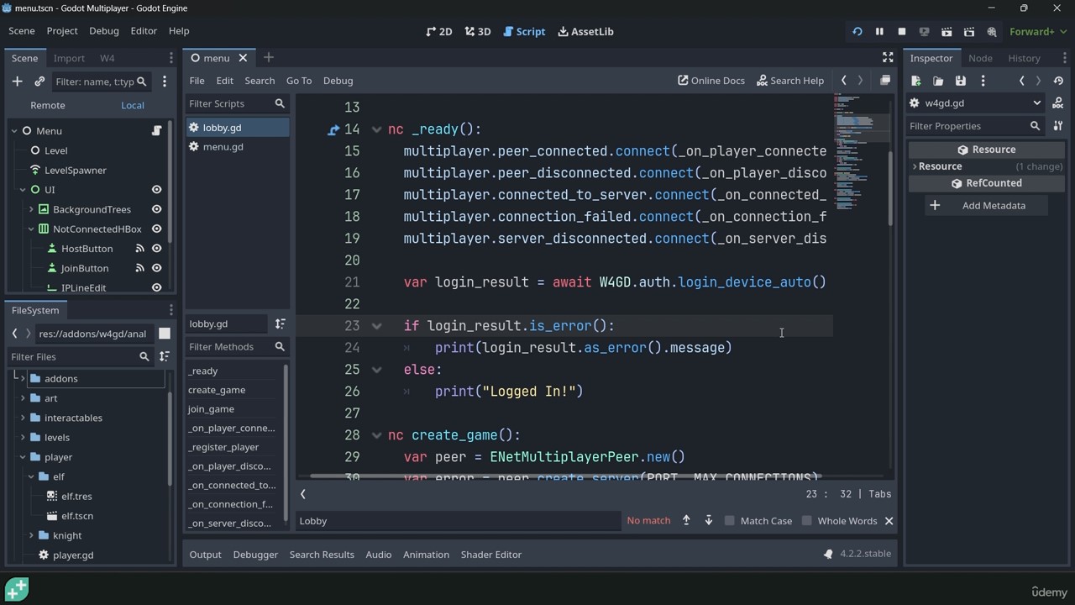Open Inspector property tools menu
The image size is (1075, 605).
click(1058, 126)
